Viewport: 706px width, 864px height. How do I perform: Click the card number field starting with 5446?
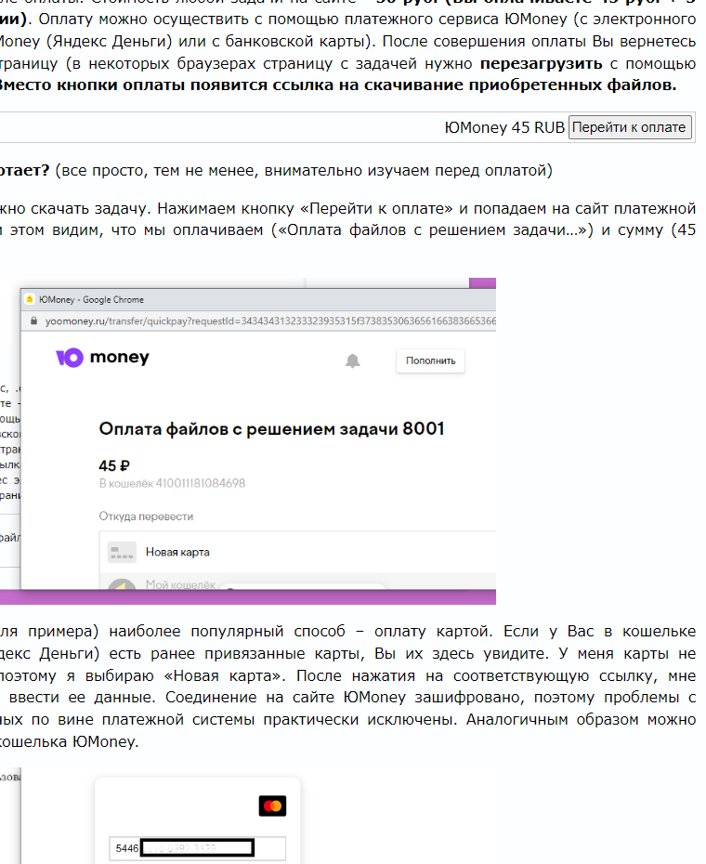tap(197, 848)
